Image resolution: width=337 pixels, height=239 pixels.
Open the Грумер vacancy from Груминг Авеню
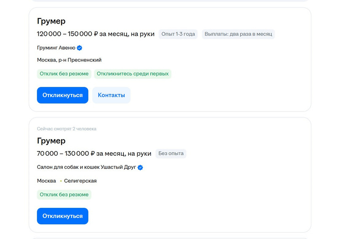pos(51,21)
